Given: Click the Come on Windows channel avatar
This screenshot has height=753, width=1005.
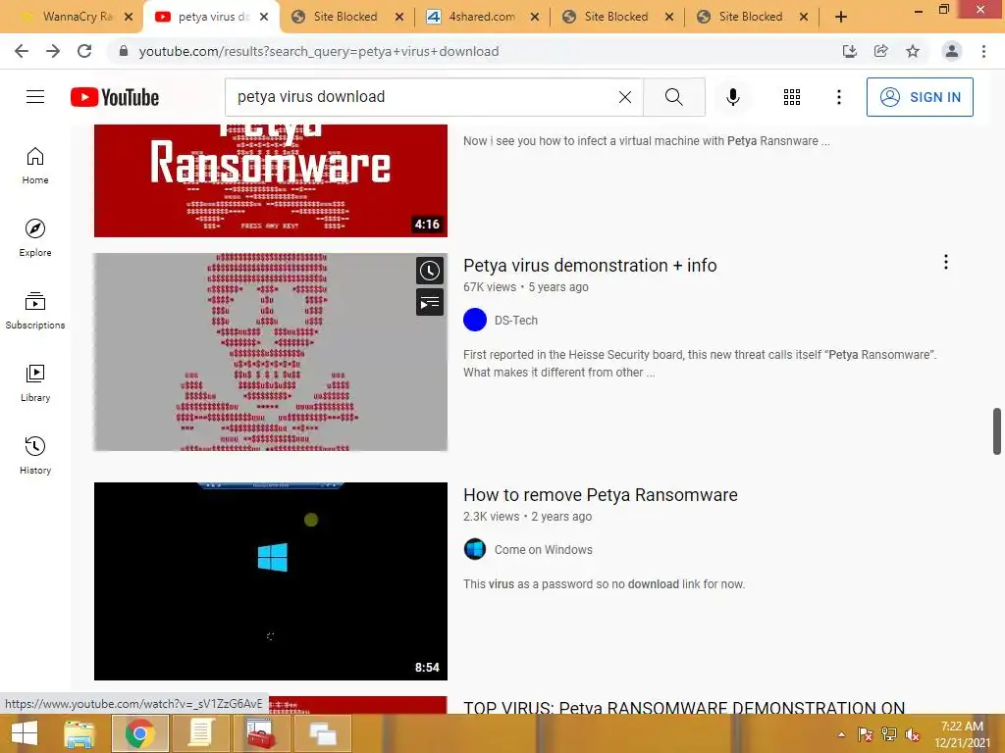Looking at the screenshot, I should tap(475, 549).
